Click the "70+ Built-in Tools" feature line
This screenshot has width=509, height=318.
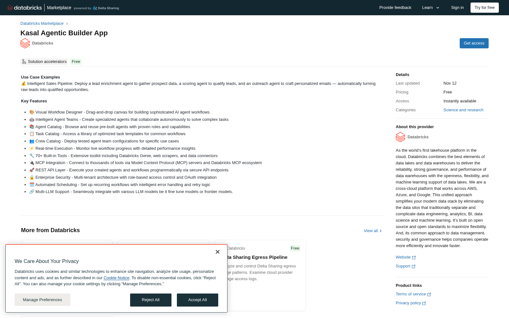click(x=123, y=156)
